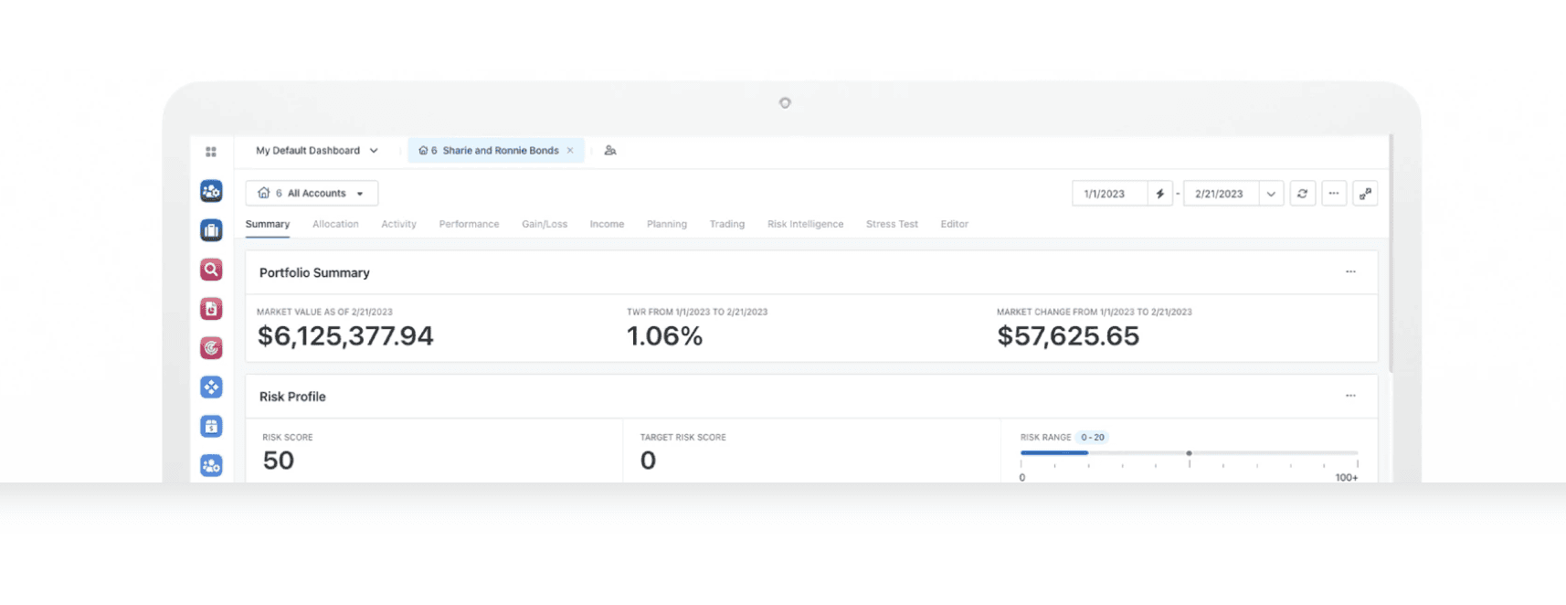The height and width of the screenshot is (605, 1566).
Task: Switch to the Planning tab
Action: [x=667, y=224]
